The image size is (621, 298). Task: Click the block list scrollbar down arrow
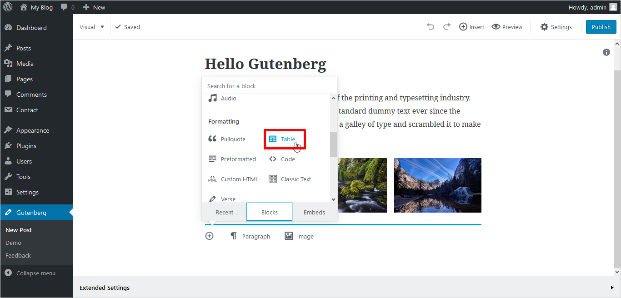pos(333,199)
